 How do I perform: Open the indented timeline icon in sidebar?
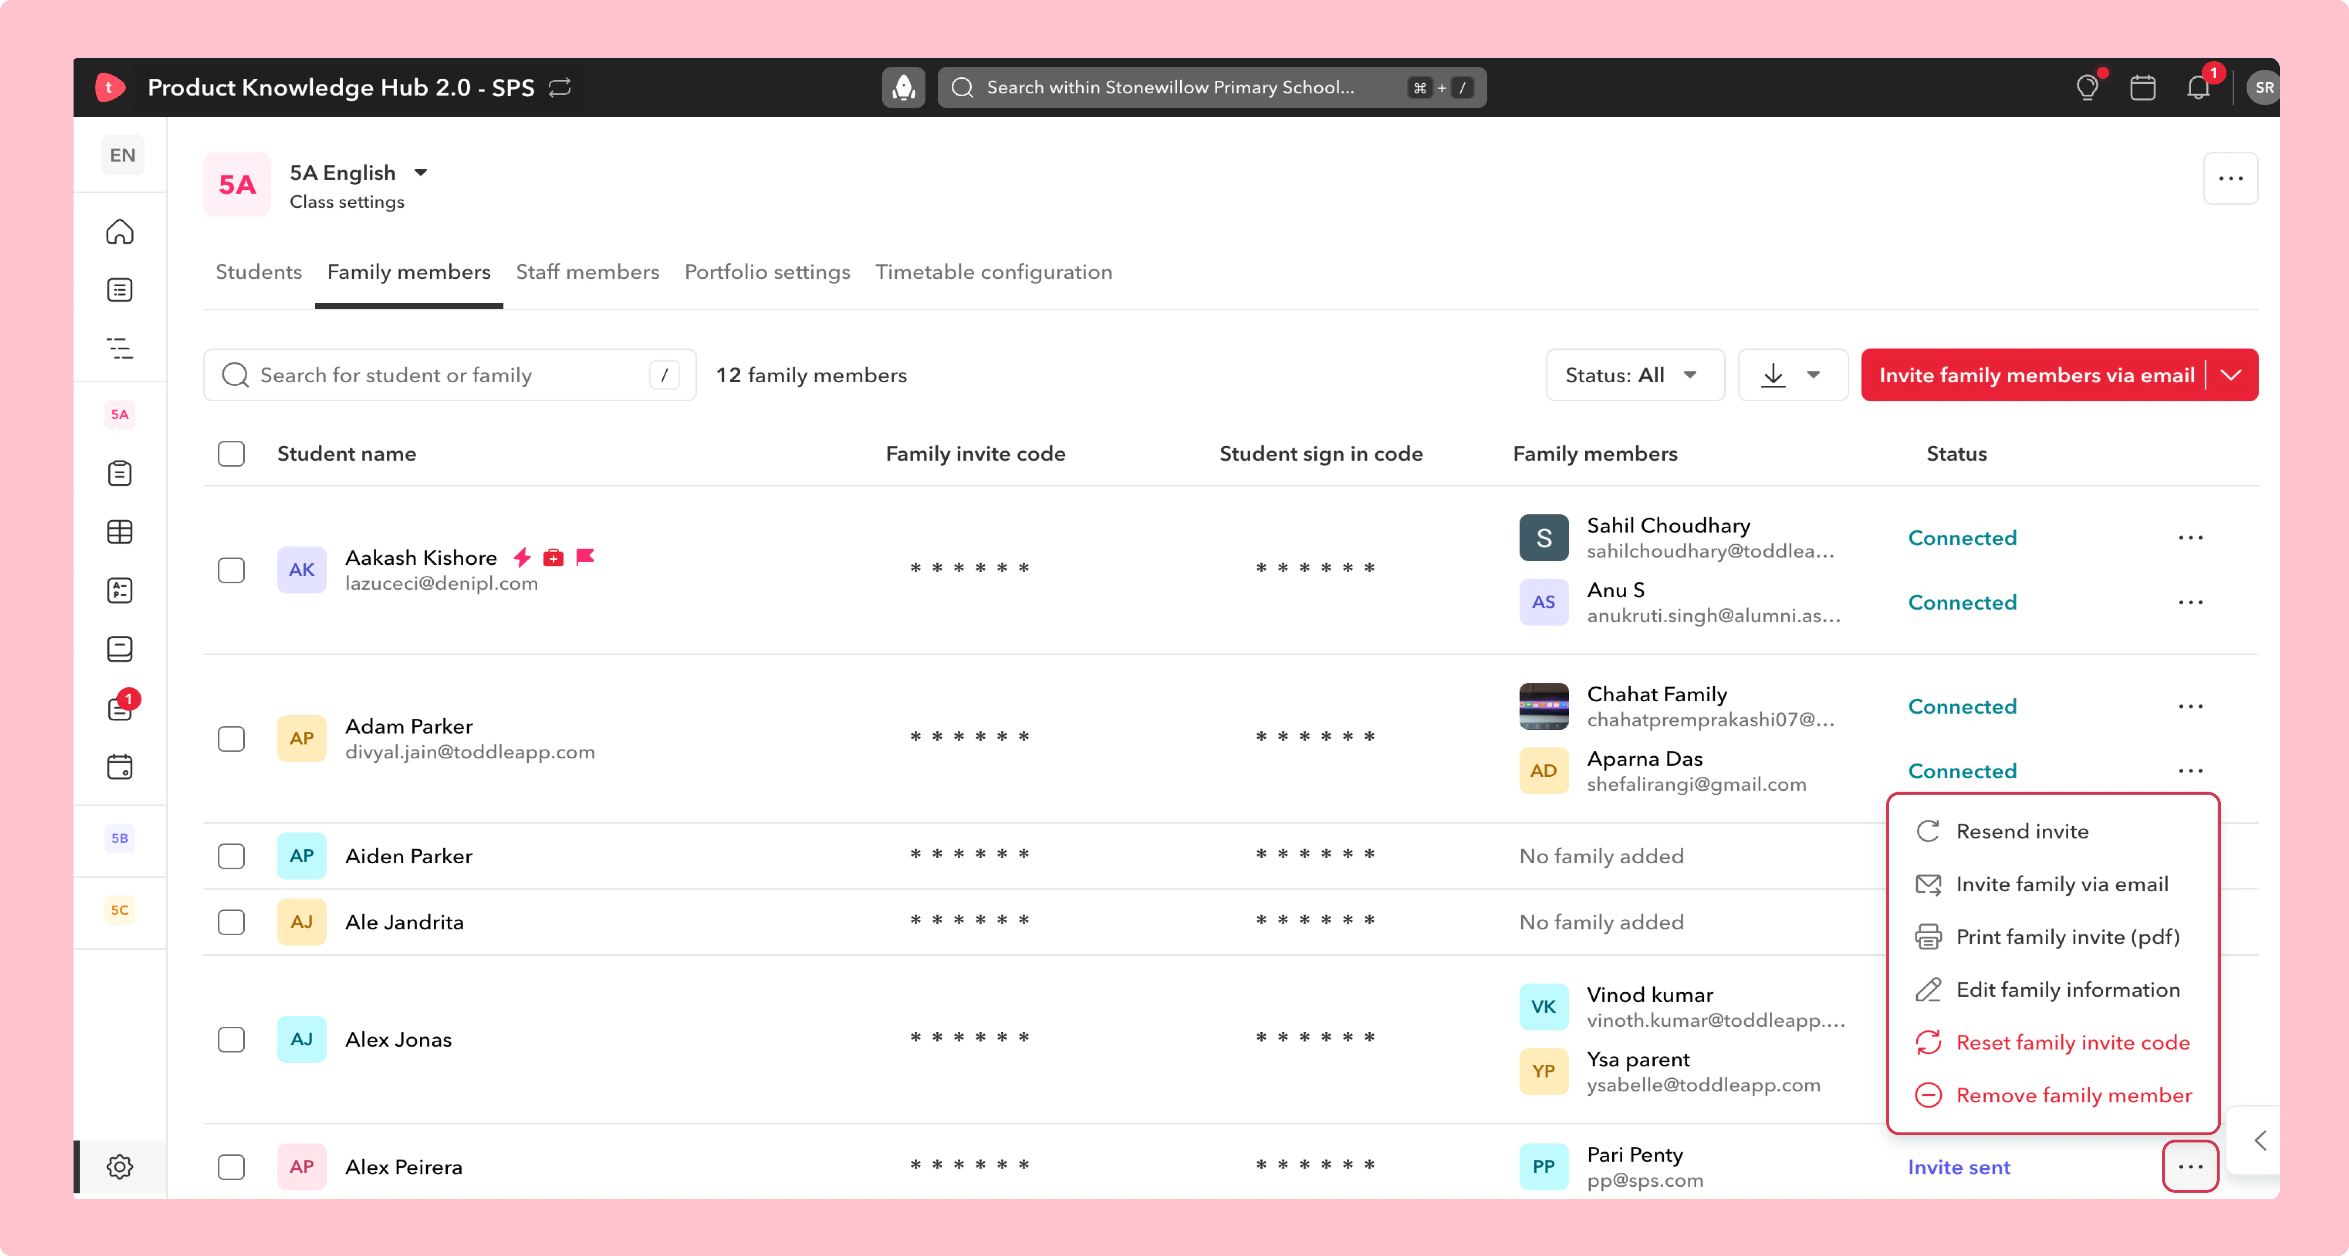point(119,348)
